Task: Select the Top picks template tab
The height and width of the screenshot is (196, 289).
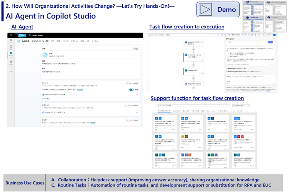Action: pos(177,111)
